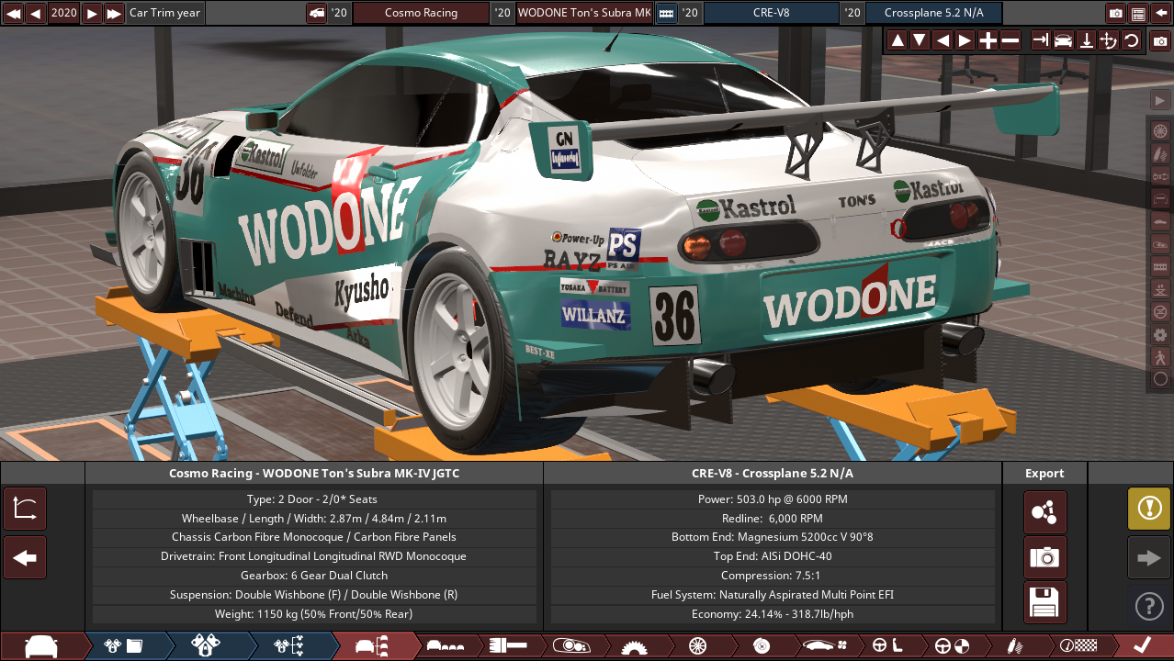
Task: Open the car body variants tab
Action: tap(447, 646)
